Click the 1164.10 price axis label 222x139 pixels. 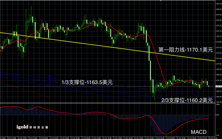point(219,97)
